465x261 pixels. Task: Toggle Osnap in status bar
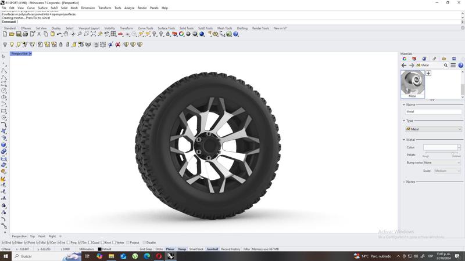182,249
